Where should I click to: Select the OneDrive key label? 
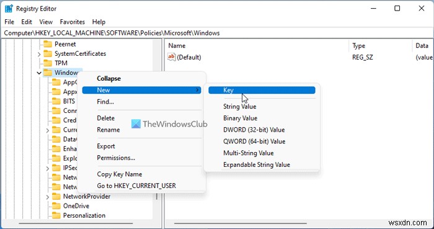(76, 206)
